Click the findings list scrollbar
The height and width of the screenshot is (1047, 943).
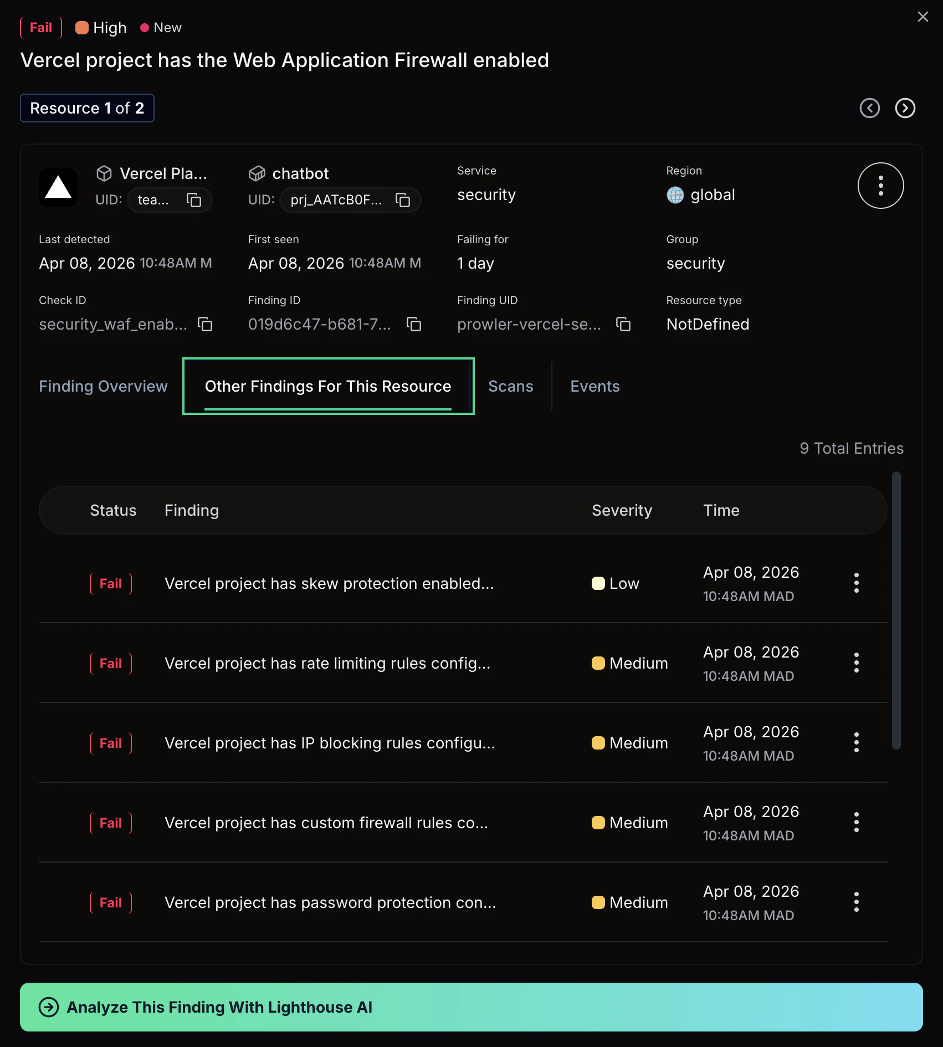coord(896,610)
